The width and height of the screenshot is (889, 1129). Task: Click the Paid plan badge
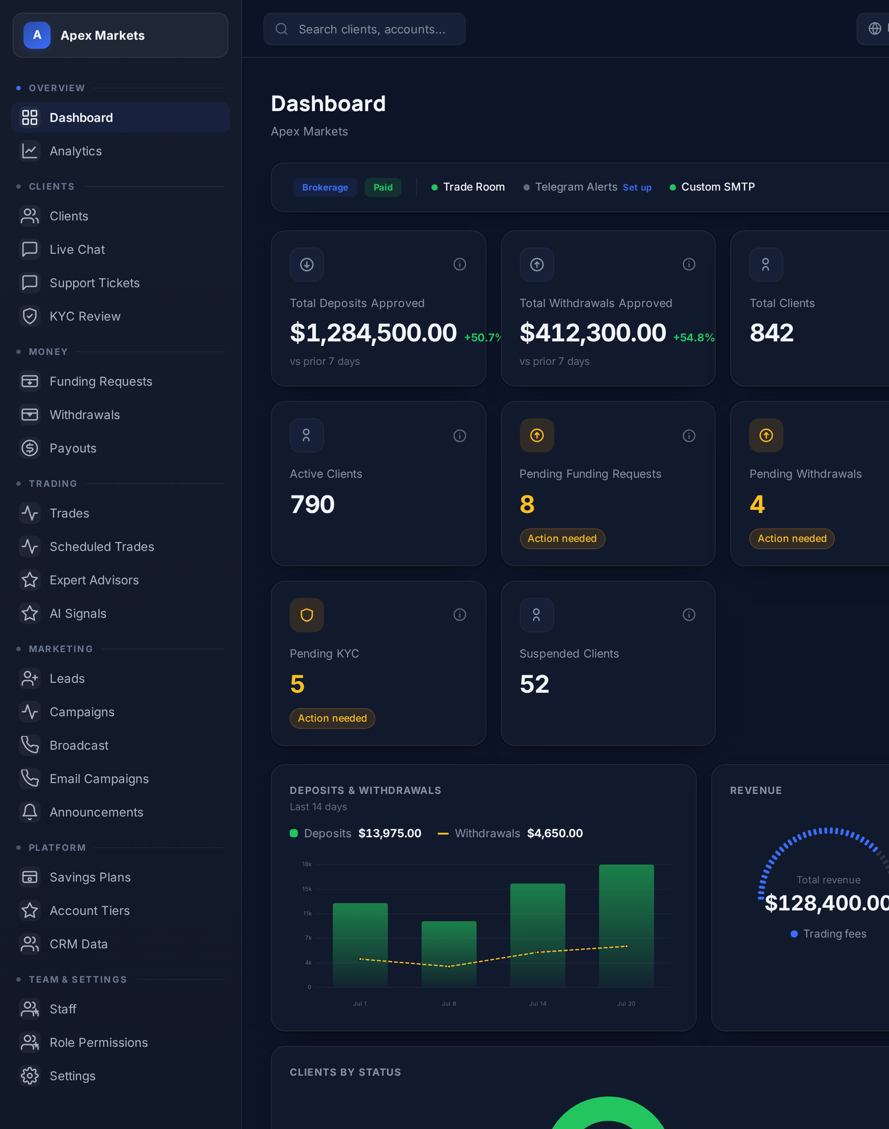(383, 187)
